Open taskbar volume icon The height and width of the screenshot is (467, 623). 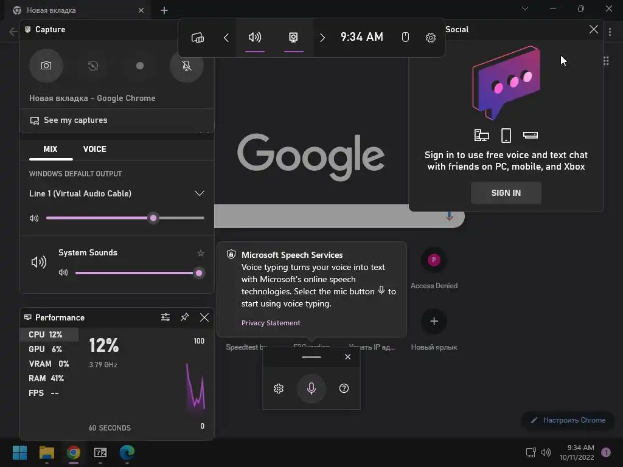pyautogui.click(x=546, y=452)
